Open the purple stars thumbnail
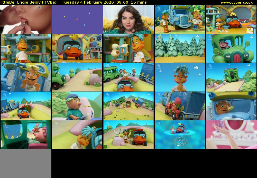257x178 pixels. point(77,20)
